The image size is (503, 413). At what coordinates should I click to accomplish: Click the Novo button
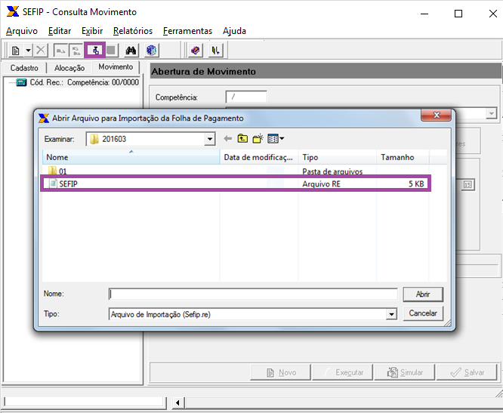281,372
